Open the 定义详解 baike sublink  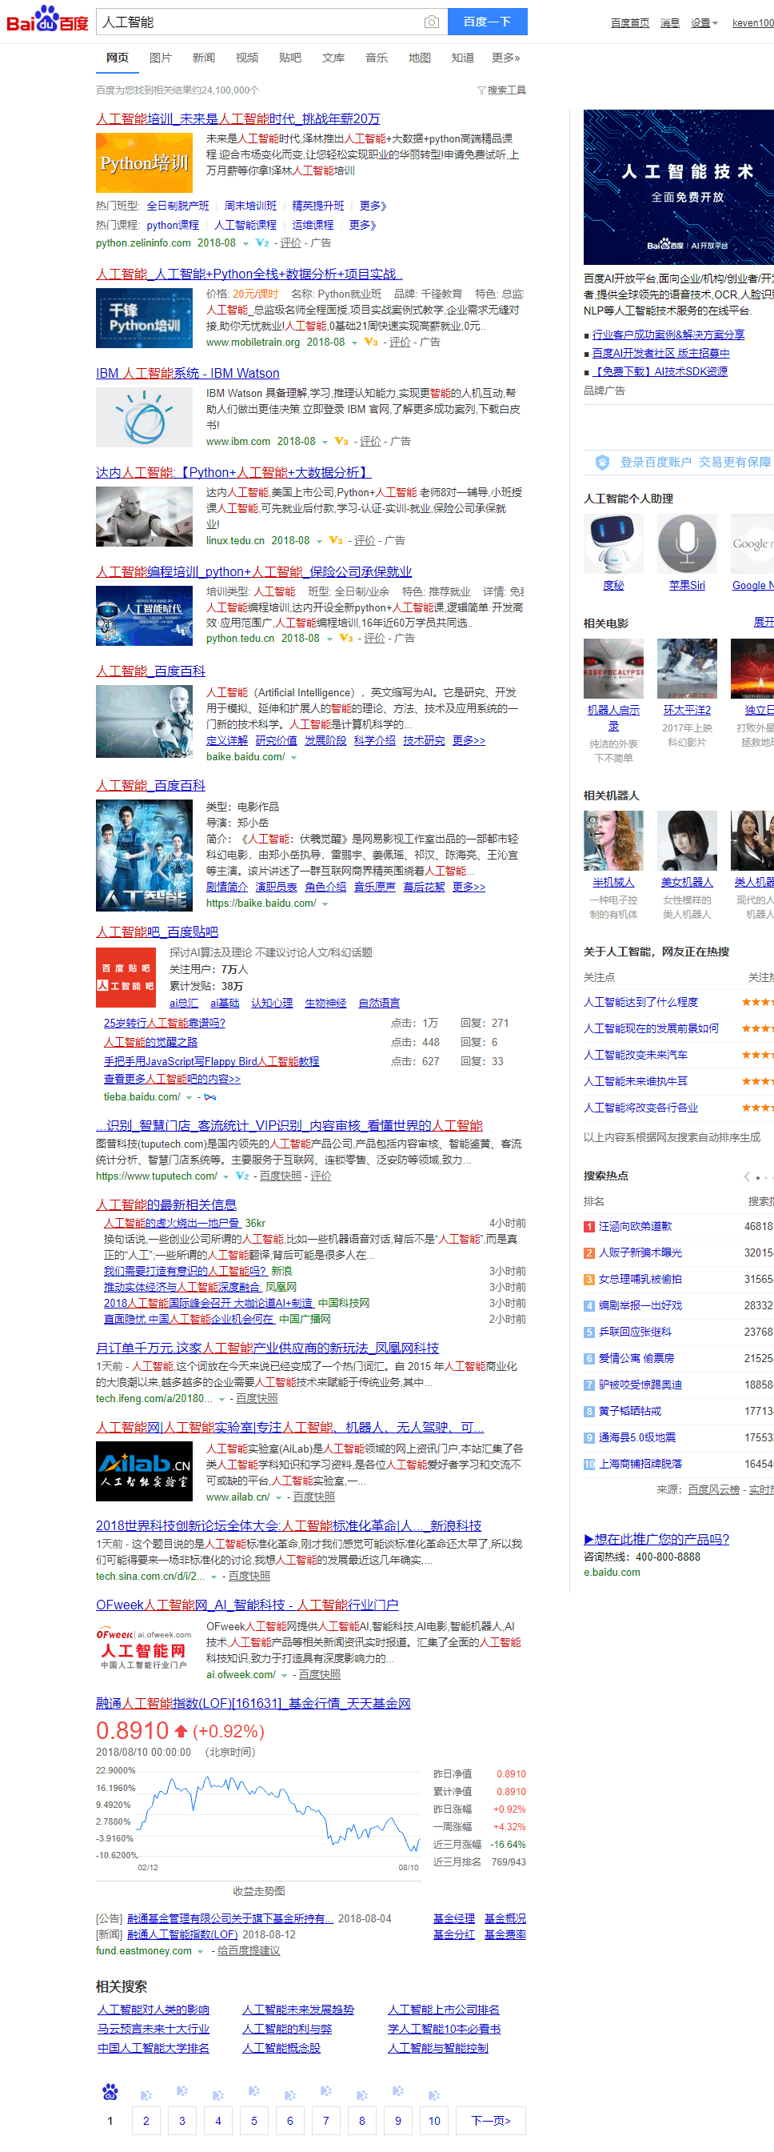click(x=227, y=740)
